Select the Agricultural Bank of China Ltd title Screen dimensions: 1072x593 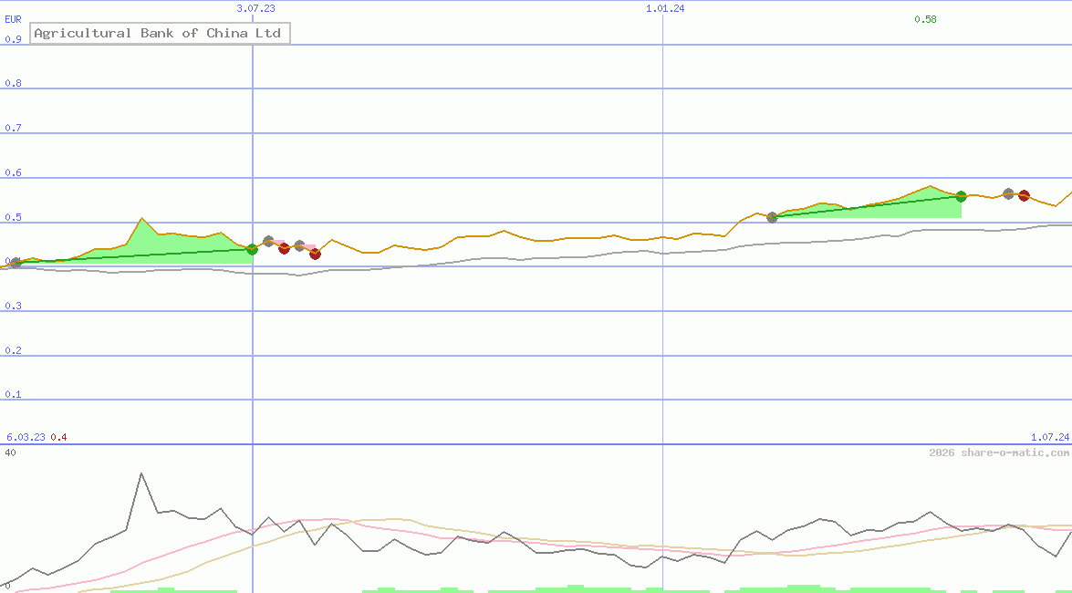[x=160, y=33]
